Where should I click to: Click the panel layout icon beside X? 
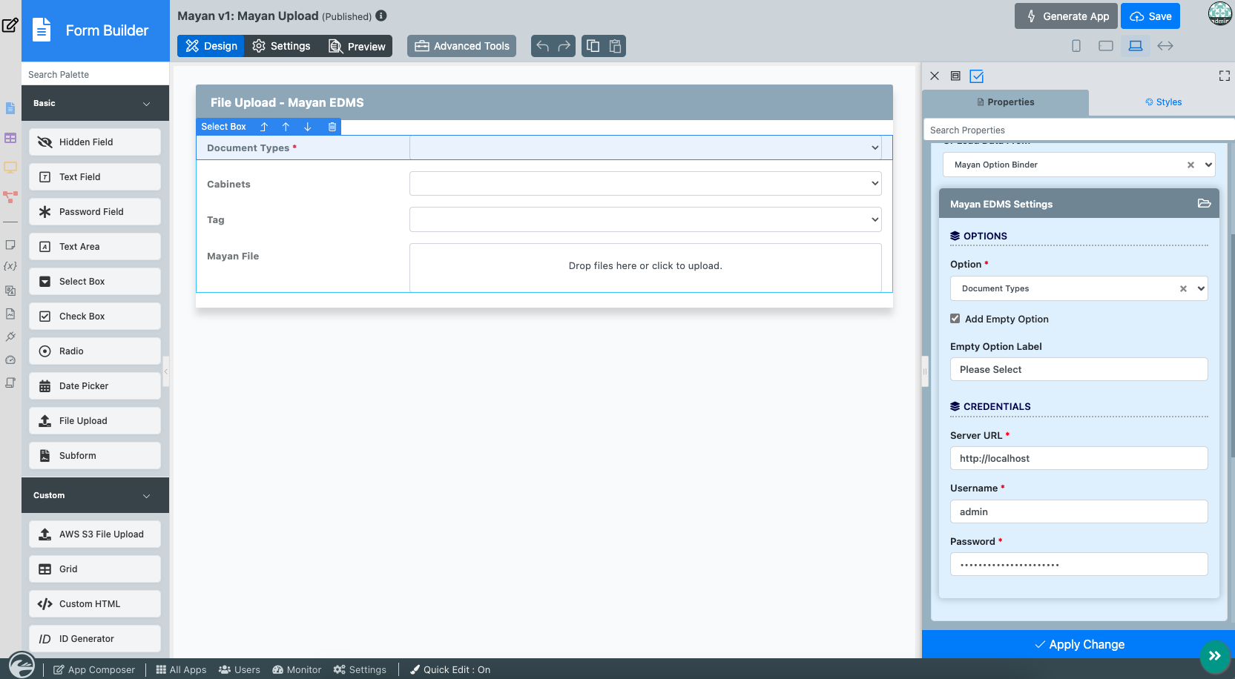click(955, 76)
